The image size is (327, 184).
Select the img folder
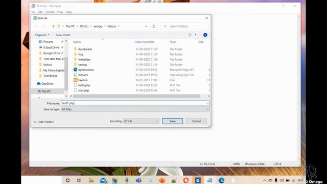click(81, 54)
